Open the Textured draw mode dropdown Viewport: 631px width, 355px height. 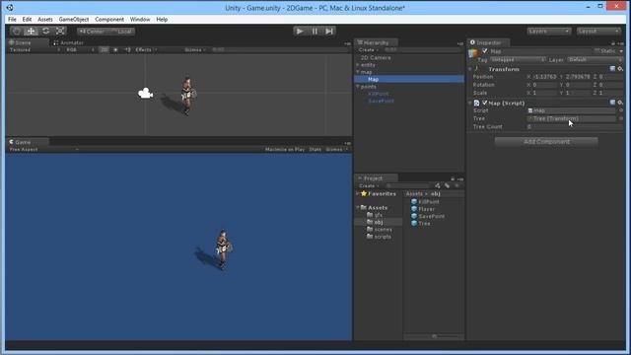click(35, 50)
